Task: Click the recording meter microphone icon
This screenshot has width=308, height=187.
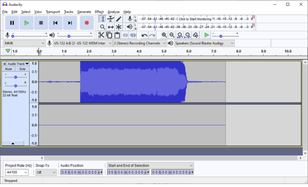Action: coord(129,19)
